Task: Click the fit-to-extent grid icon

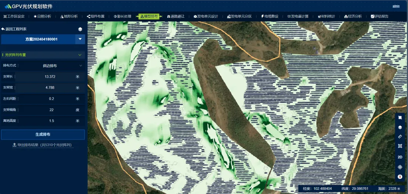Action: pos(400,146)
